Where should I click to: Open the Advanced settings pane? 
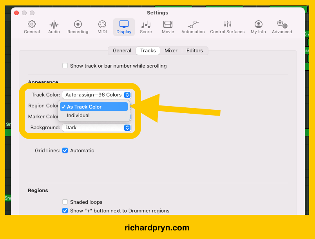(282, 27)
